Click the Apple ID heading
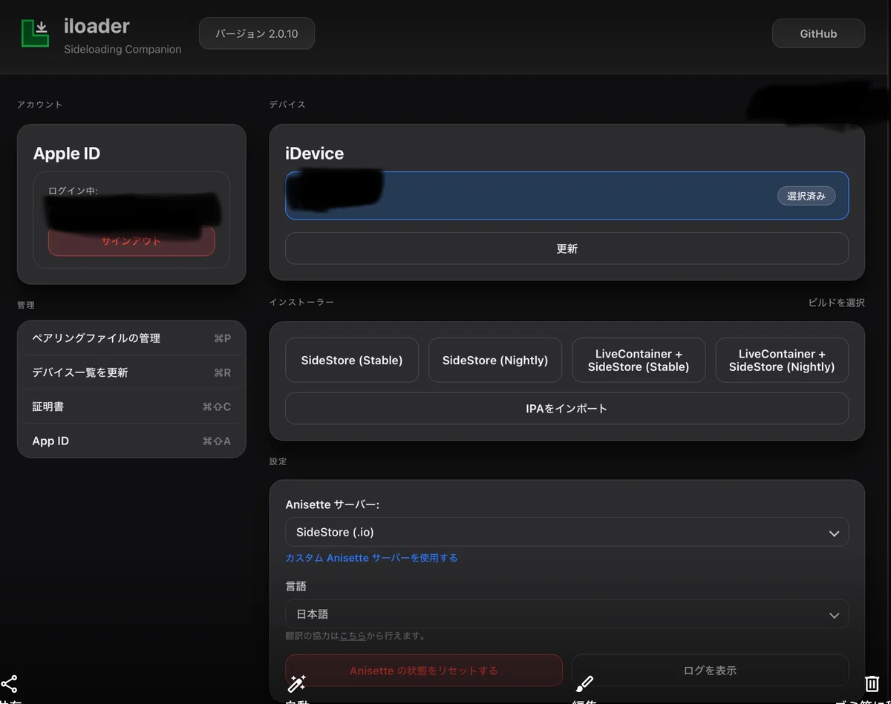891x704 pixels. pyautogui.click(x=67, y=154)
